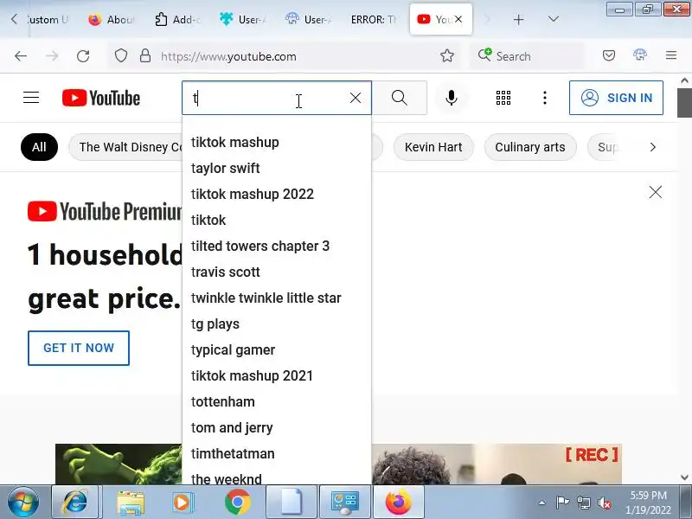692x519 pixels.
Task: Click page scrollbar down arrow
Action: click(684, 477)
